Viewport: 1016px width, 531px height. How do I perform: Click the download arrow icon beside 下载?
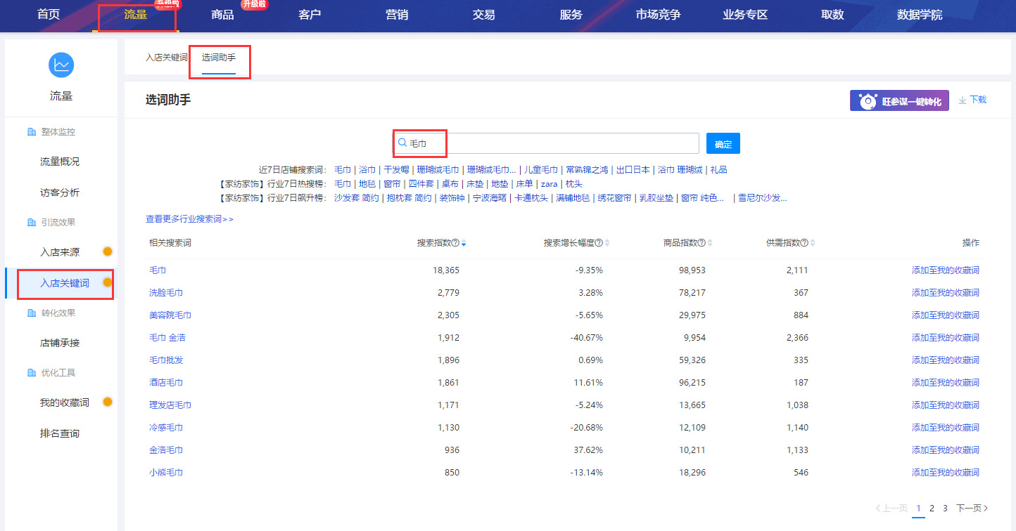tap(963, 100)
